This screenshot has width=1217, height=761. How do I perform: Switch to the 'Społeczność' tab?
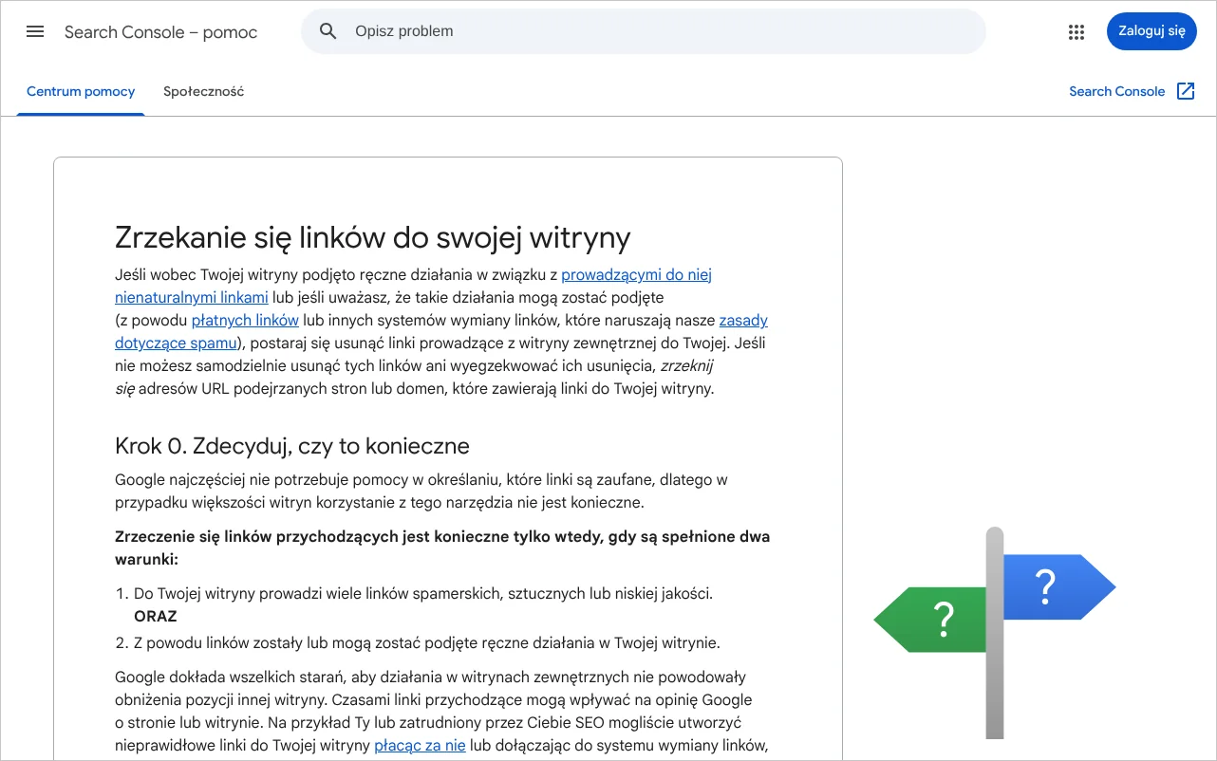click(x=204, y=92)
